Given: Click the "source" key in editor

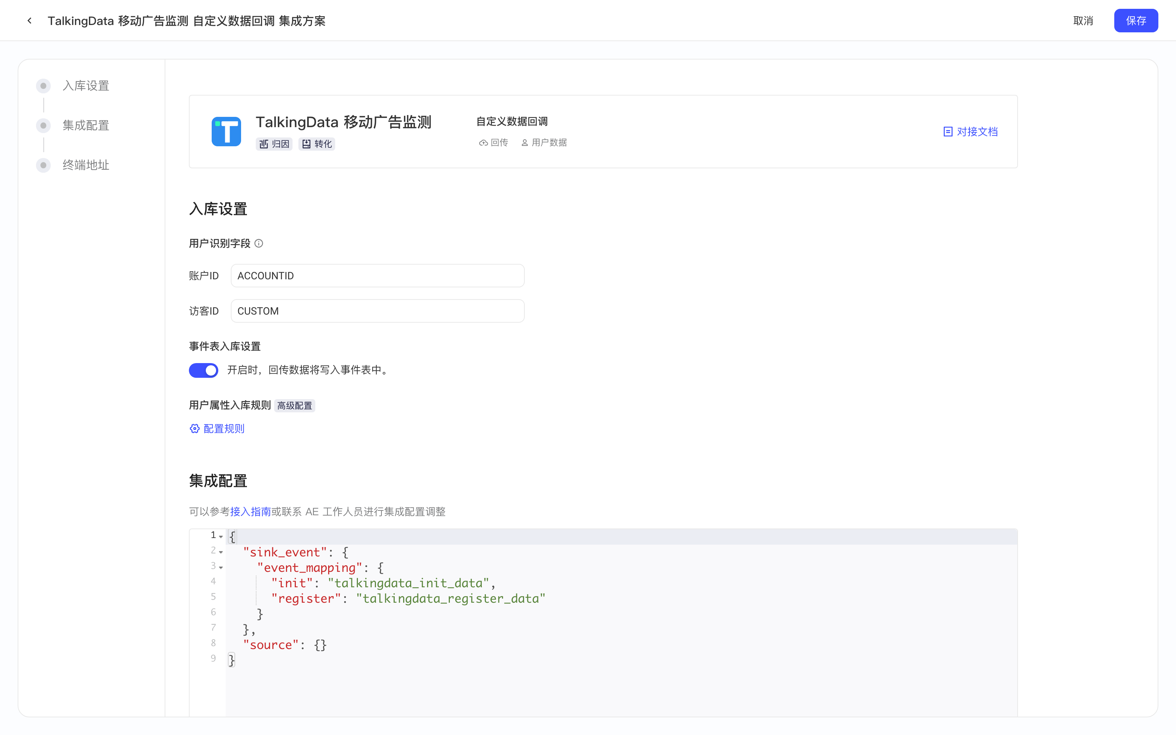Looking at the screenshot, I should [271, 645].
